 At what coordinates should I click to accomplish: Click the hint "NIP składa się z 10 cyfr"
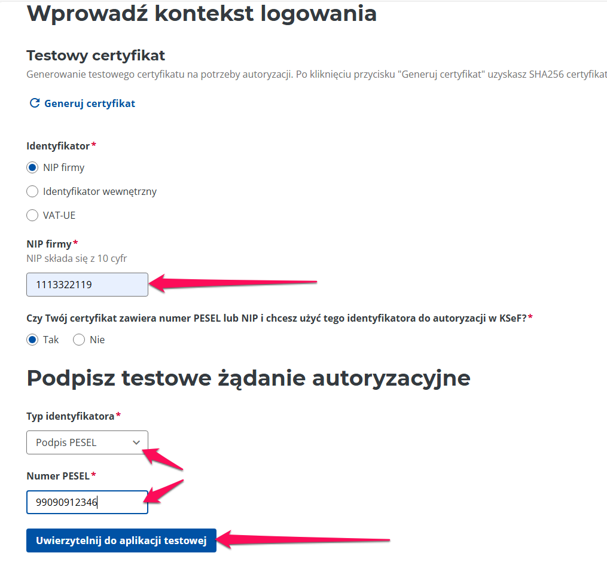(77, 258)
